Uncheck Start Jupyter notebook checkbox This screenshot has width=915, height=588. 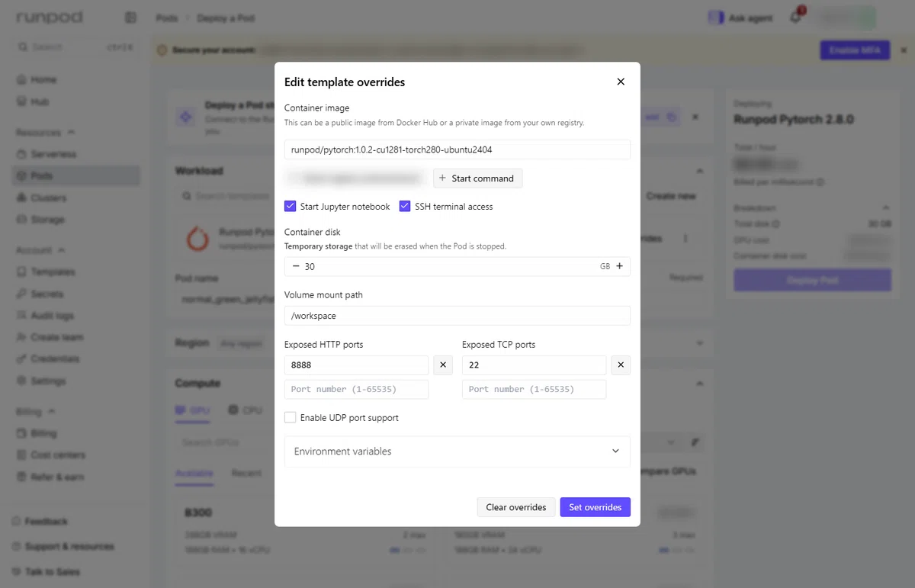[x=290, y=207]
